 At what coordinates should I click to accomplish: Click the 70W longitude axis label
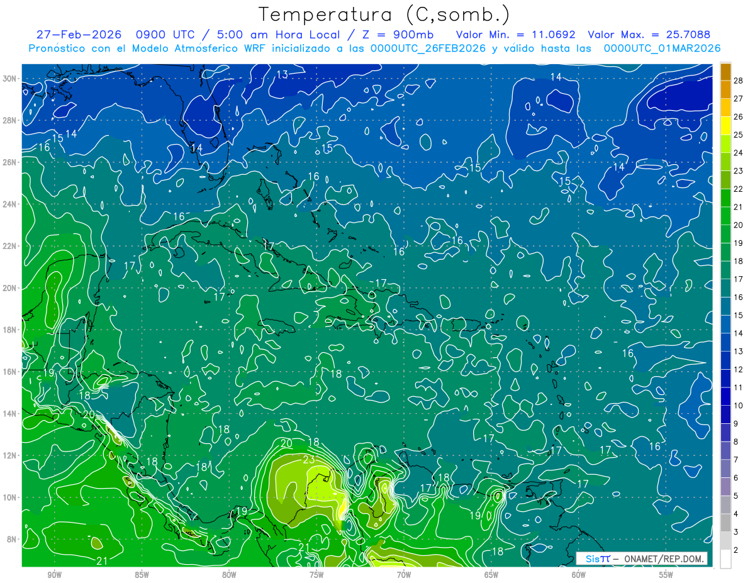pos(404,575)
